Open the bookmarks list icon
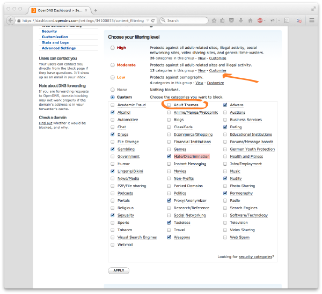This screenshot has width=322, height=294. point(222,20)
